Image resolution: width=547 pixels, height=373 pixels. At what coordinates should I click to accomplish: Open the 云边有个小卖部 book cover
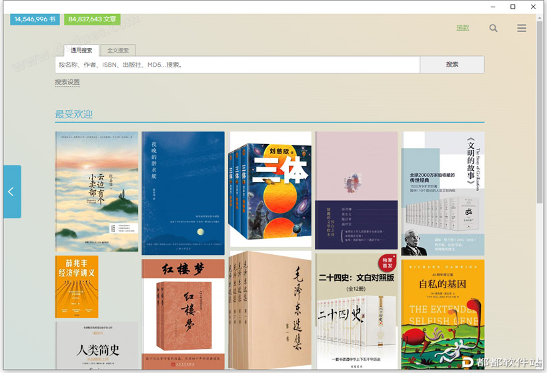coord(97,192)
